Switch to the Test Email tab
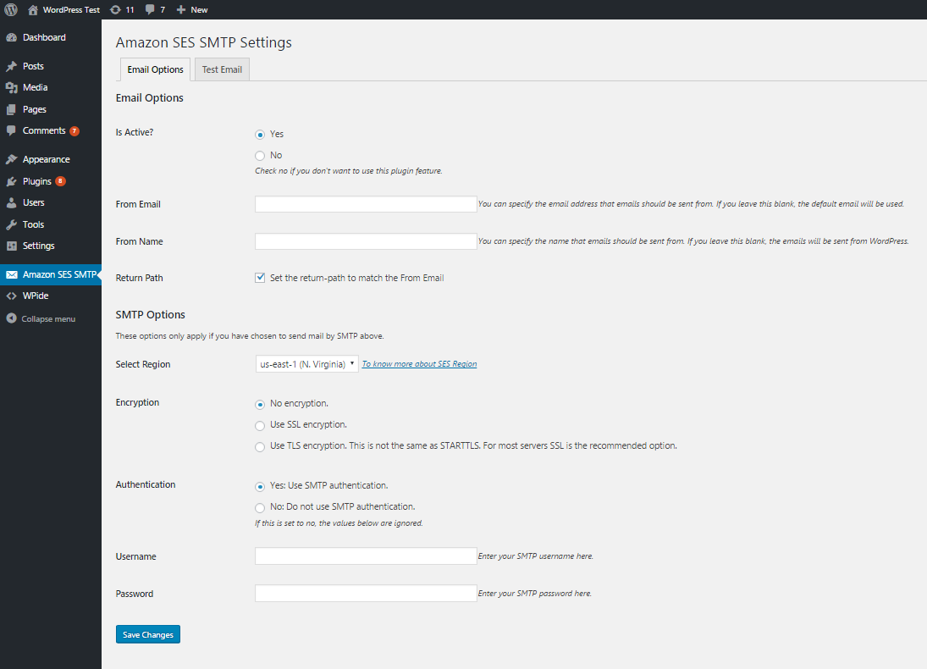927x669 pixels. click(223, 69)
